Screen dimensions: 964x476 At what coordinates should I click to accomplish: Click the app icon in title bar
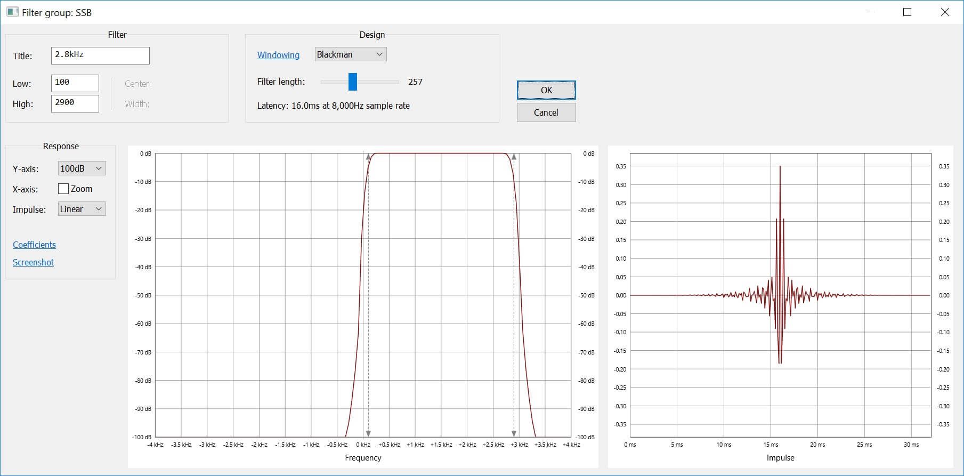(x=12, y=12)
